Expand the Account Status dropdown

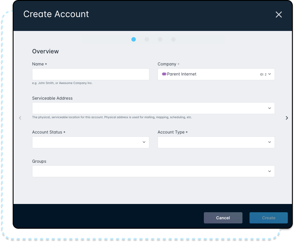click(x=91, y=142)
